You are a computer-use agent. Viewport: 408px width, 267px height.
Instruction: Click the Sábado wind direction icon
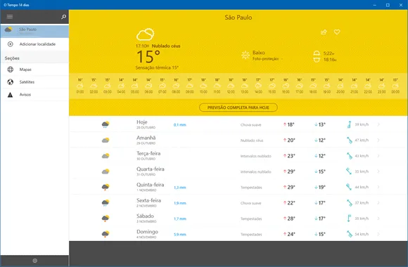[349, 219]
